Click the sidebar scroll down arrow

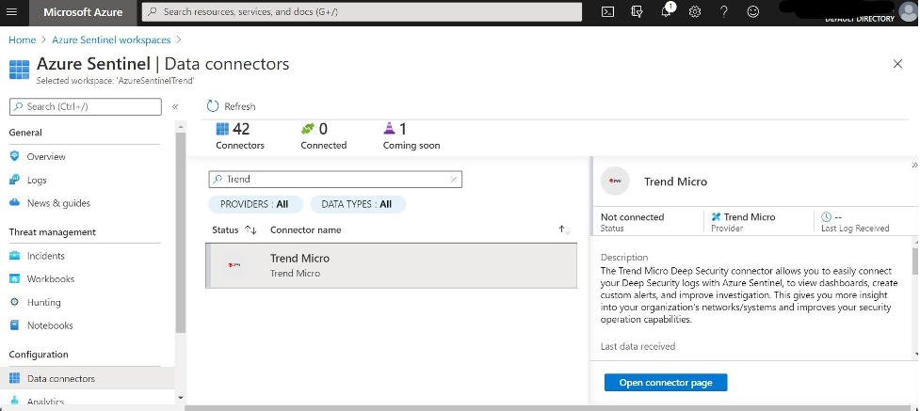pyautogui.click(x=180, y=398)
